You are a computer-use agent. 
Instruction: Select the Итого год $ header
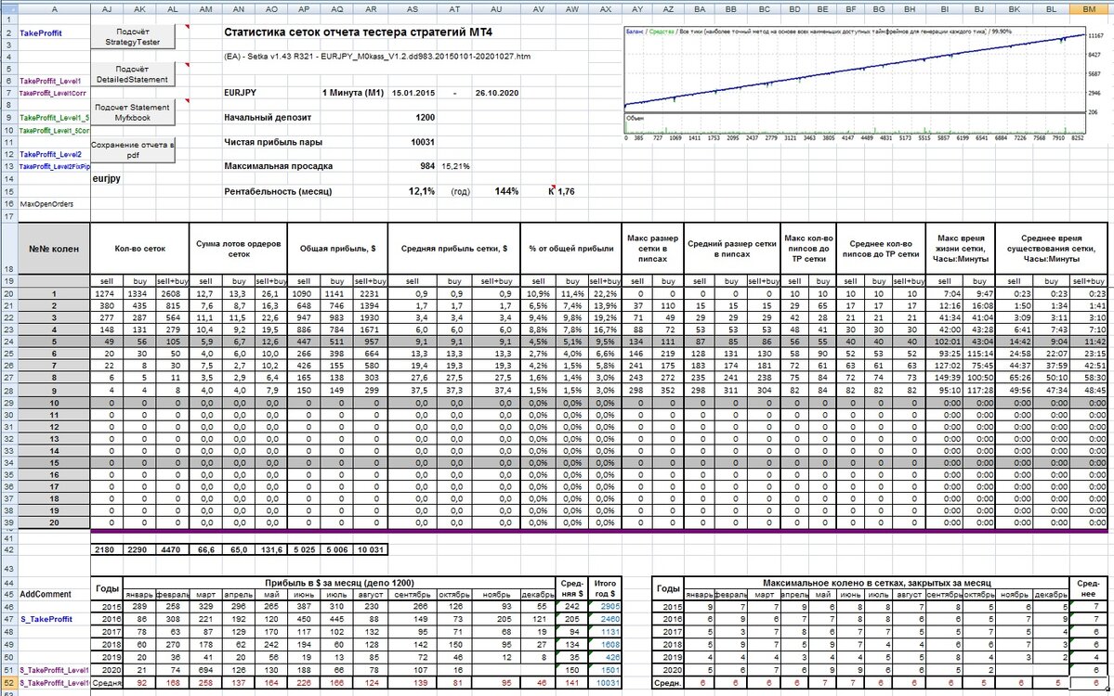605,589
